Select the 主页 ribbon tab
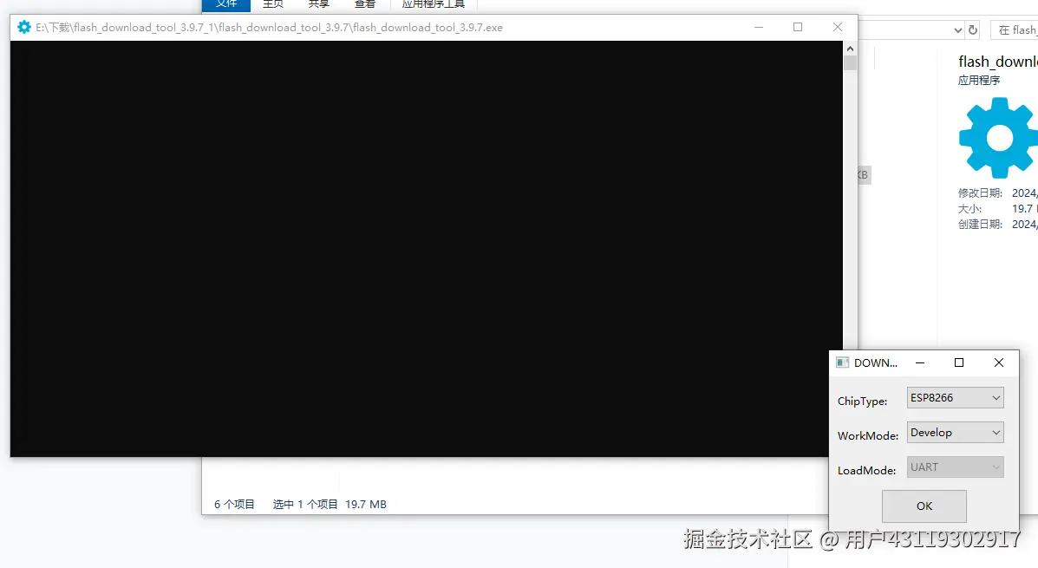 272,3
